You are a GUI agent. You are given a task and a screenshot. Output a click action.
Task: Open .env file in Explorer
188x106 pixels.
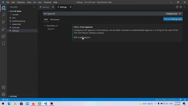14,18
